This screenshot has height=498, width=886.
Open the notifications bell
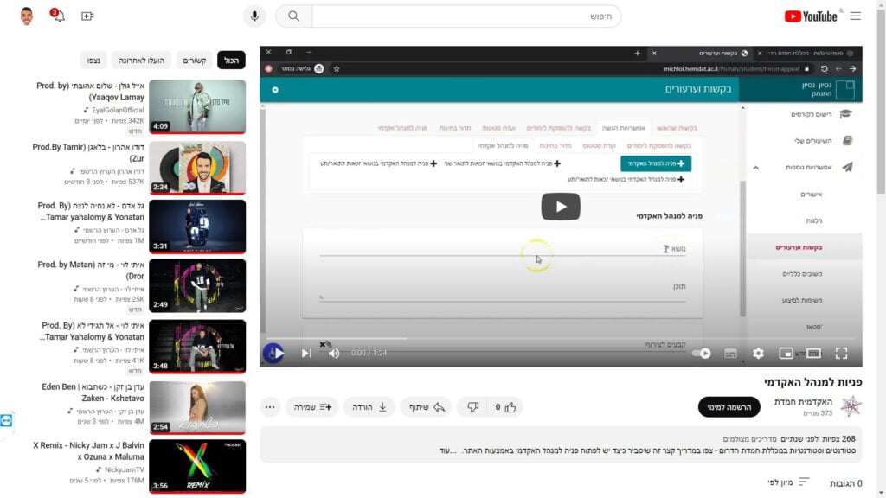pyautogui.click(x=58, y=16)
